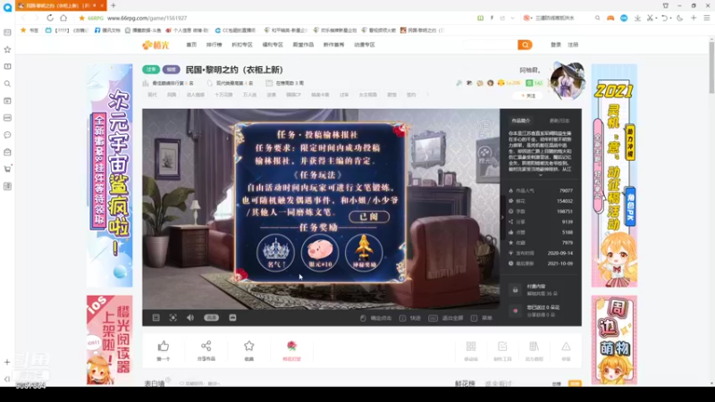Screen dimensions: 715x402
Task: Click the 名气 crown reward icon
Action: pos(275,253)
